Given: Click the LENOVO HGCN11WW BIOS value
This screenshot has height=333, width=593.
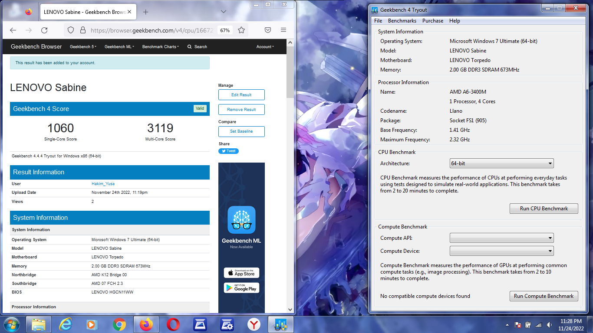Looking at the screenshot, I should pyautogui.click(x=112, y=292).
